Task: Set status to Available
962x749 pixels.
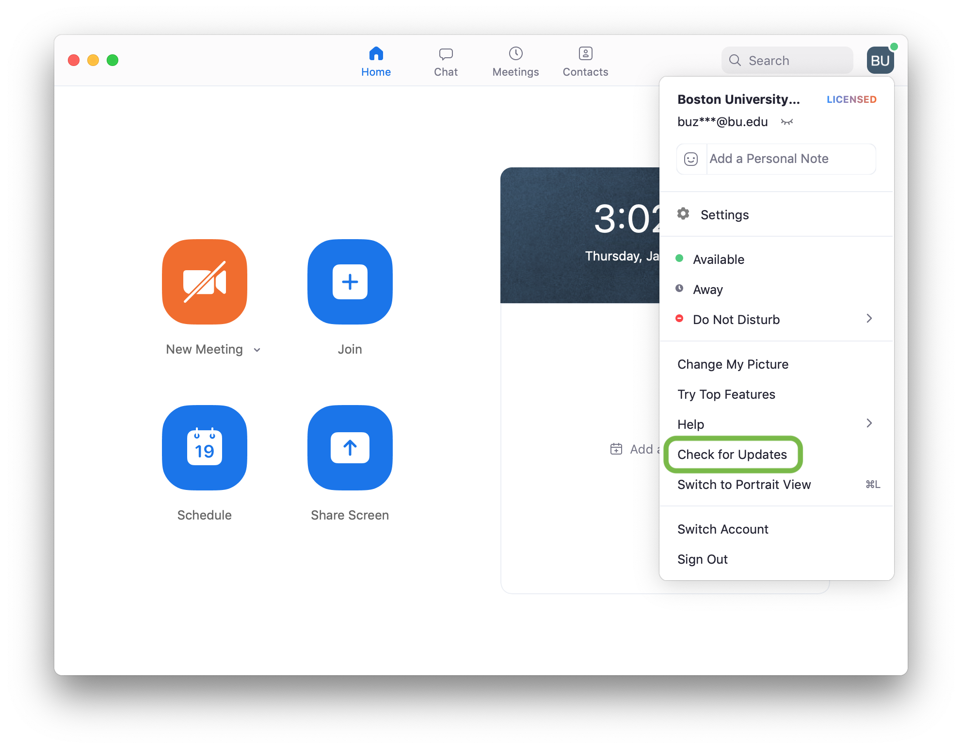Action: [x=719, y=260]
